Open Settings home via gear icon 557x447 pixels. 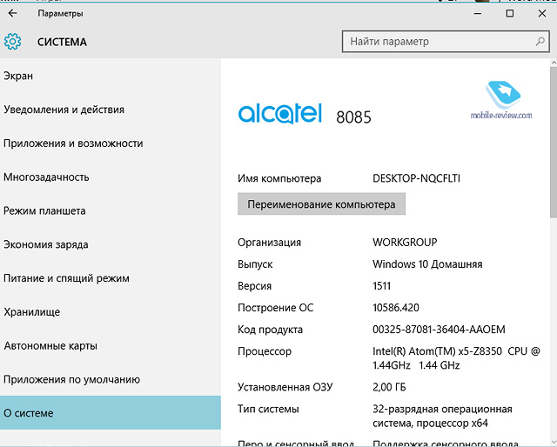tap(13, 42)
